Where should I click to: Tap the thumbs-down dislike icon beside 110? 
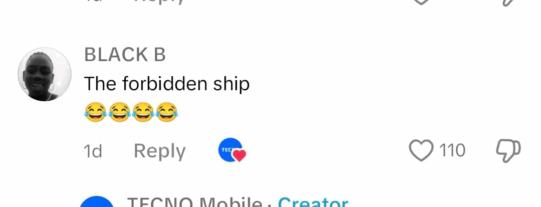[508, 151]
